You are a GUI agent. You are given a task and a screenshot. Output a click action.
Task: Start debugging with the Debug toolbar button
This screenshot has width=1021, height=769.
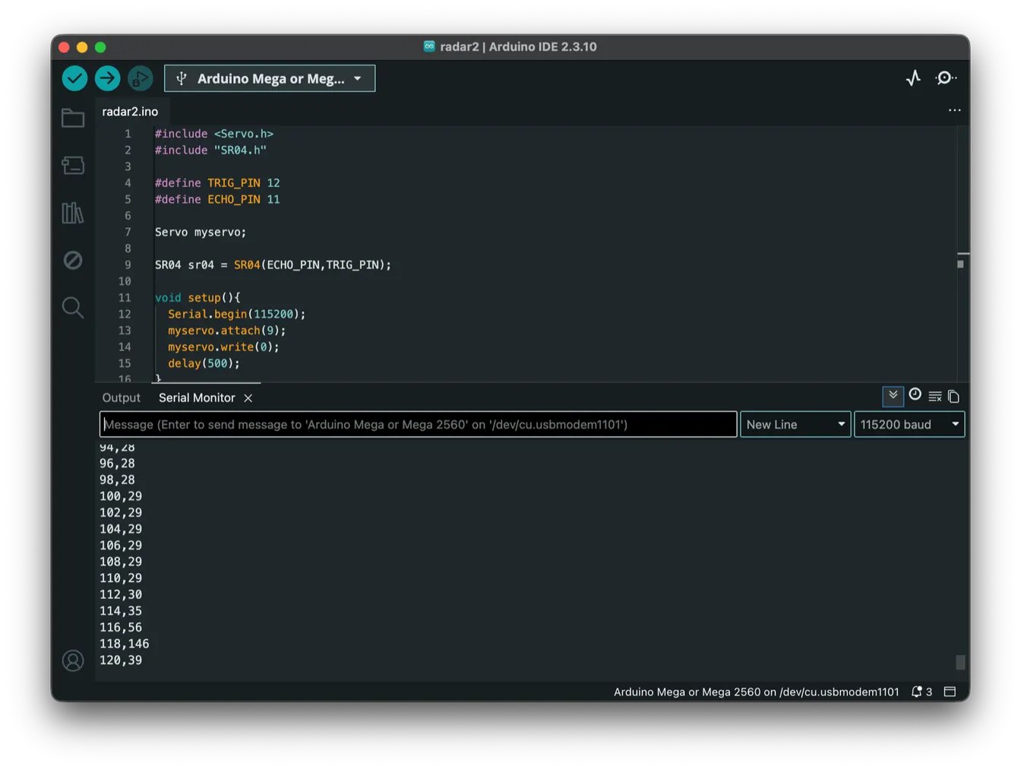140,78
